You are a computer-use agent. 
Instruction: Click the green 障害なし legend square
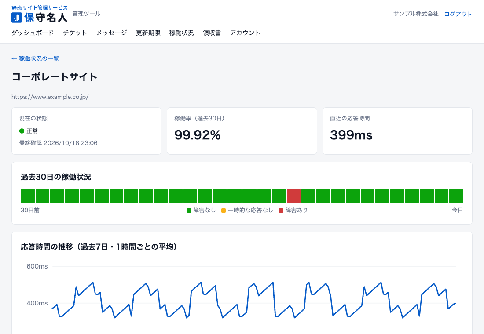point(189,211)
